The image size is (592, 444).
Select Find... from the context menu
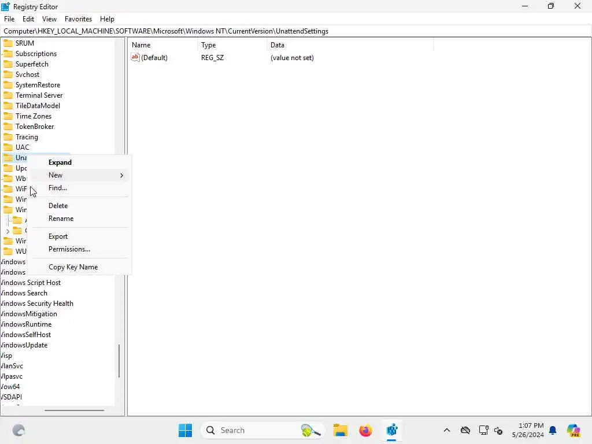(x=58, y=188)
